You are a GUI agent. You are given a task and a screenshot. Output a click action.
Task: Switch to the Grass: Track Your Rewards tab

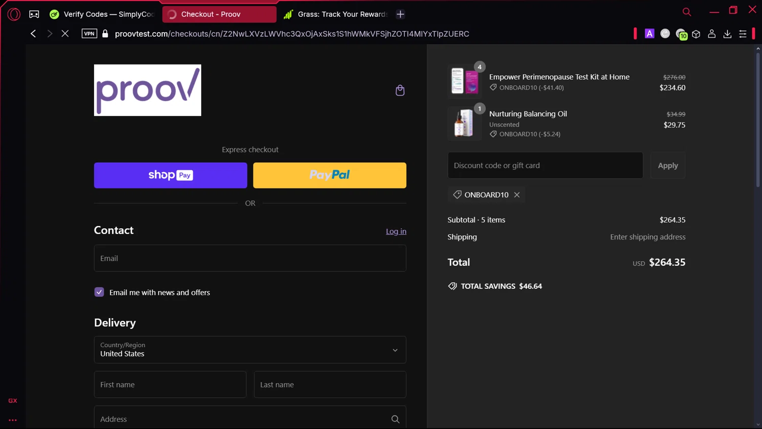336,14
